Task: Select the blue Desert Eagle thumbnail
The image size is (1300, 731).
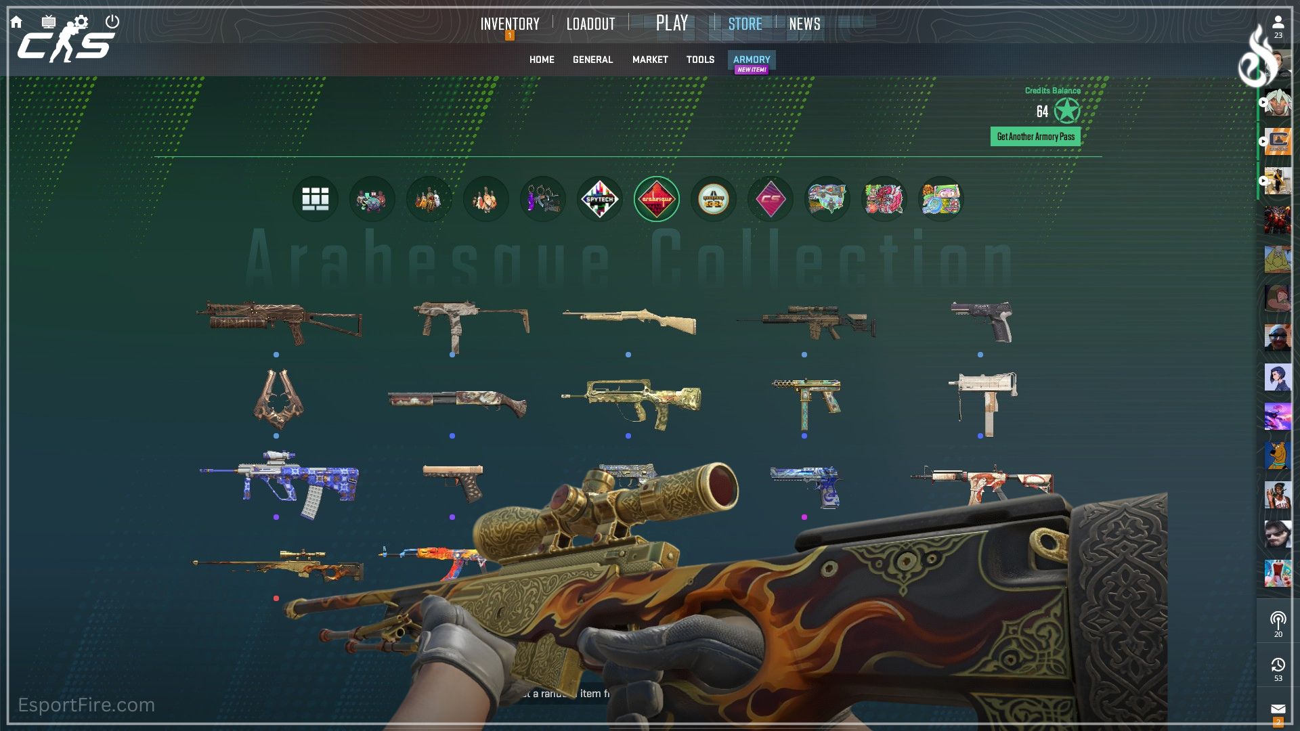Action: click(x=806, y=486)
